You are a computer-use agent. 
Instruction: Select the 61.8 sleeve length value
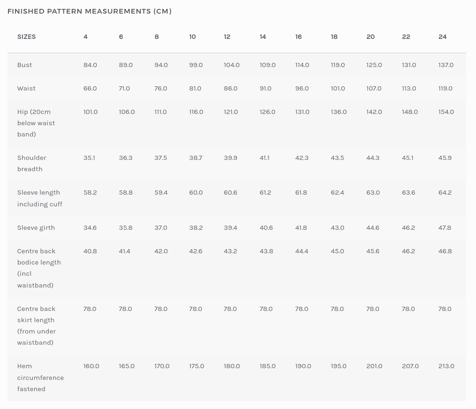tap(301, 192)
